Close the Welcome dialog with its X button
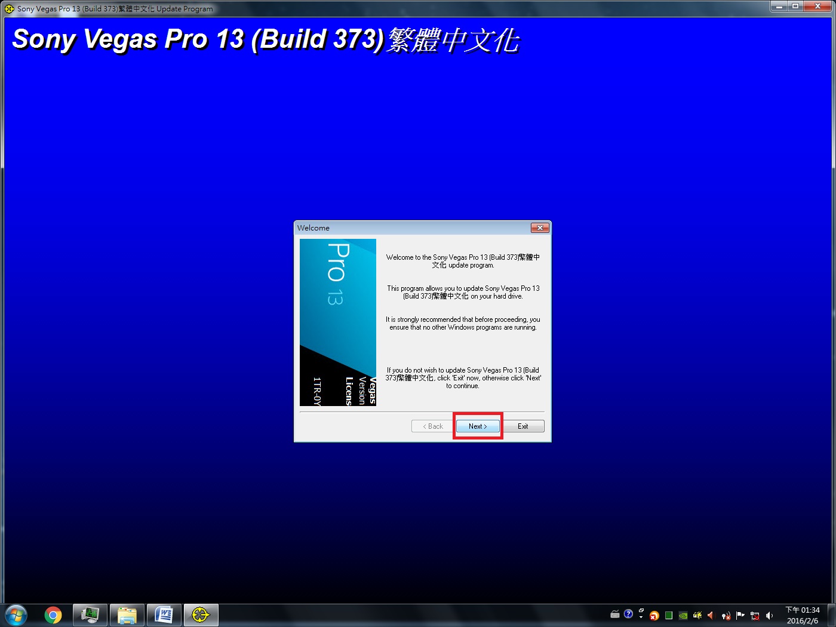Screen dimensions: 836x627 [540, 228]
